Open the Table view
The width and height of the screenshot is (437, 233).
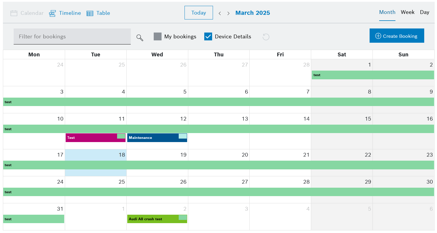90,13
